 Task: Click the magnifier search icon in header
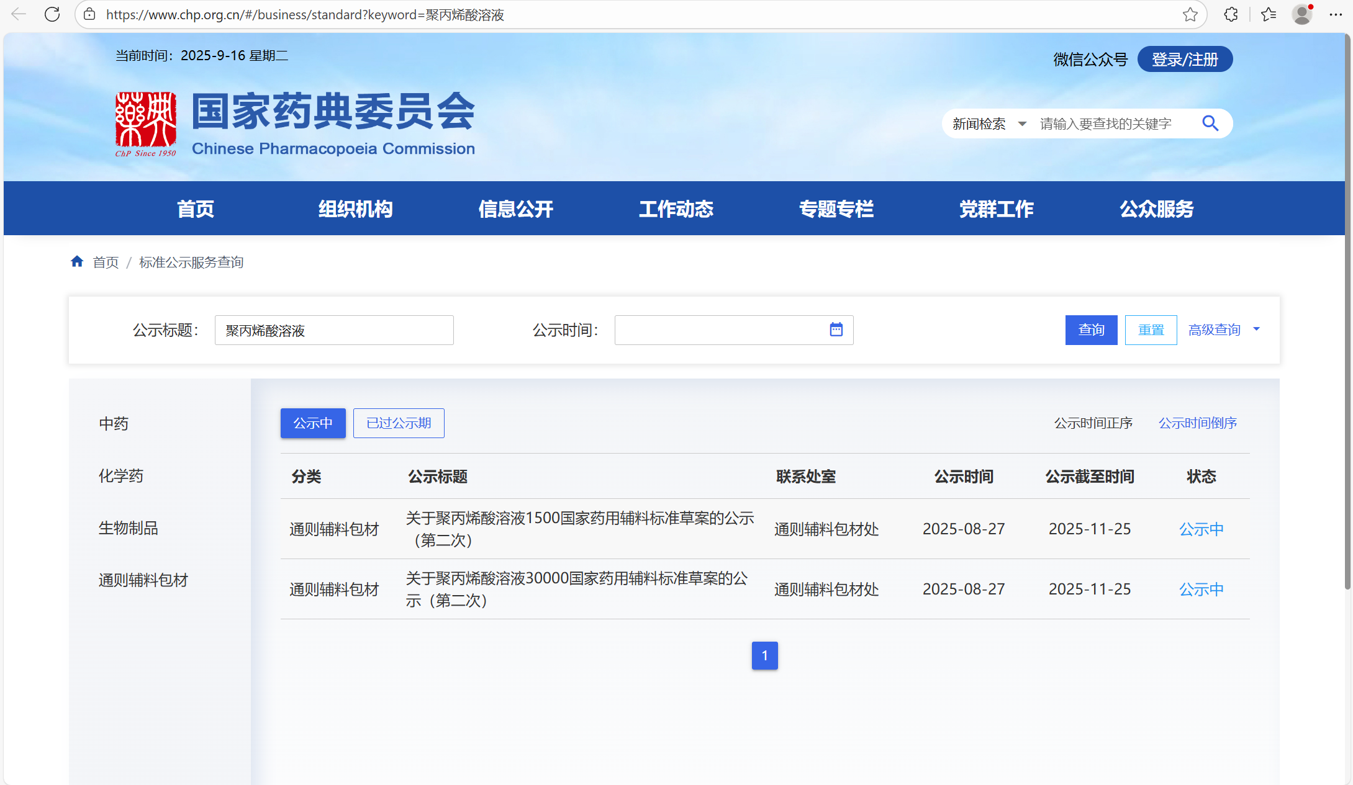(1210, 123)
